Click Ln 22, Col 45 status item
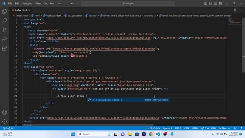 coord(153,128)
